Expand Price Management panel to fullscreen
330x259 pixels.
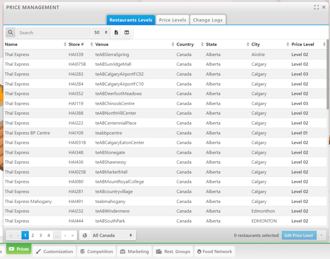tap(316, 7)
